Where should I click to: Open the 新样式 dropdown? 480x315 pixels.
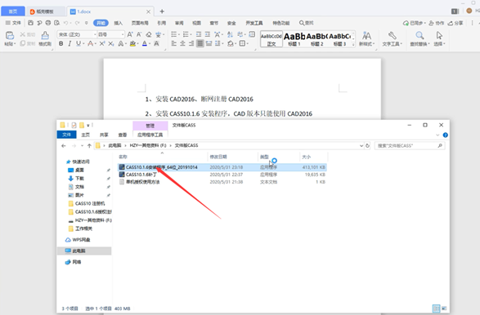(x=366, y=39)
